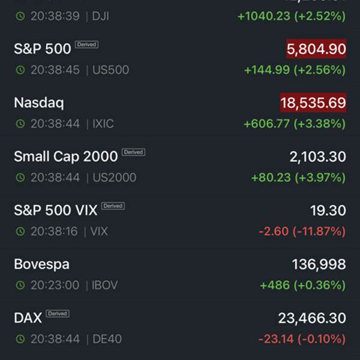Open the Nasdaq index entry
This screenshot has height=360, width=360.
tap(180, 113)
